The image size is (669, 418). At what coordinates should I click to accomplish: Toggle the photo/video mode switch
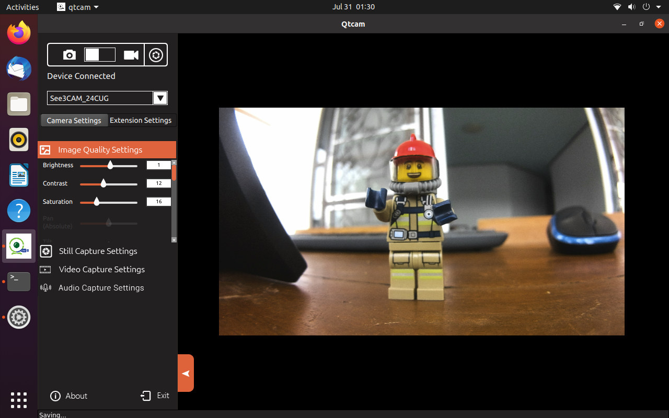coord(100,54)
